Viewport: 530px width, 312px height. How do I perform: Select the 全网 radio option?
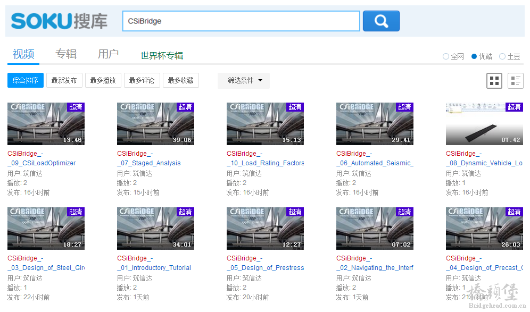coord(453,56)
